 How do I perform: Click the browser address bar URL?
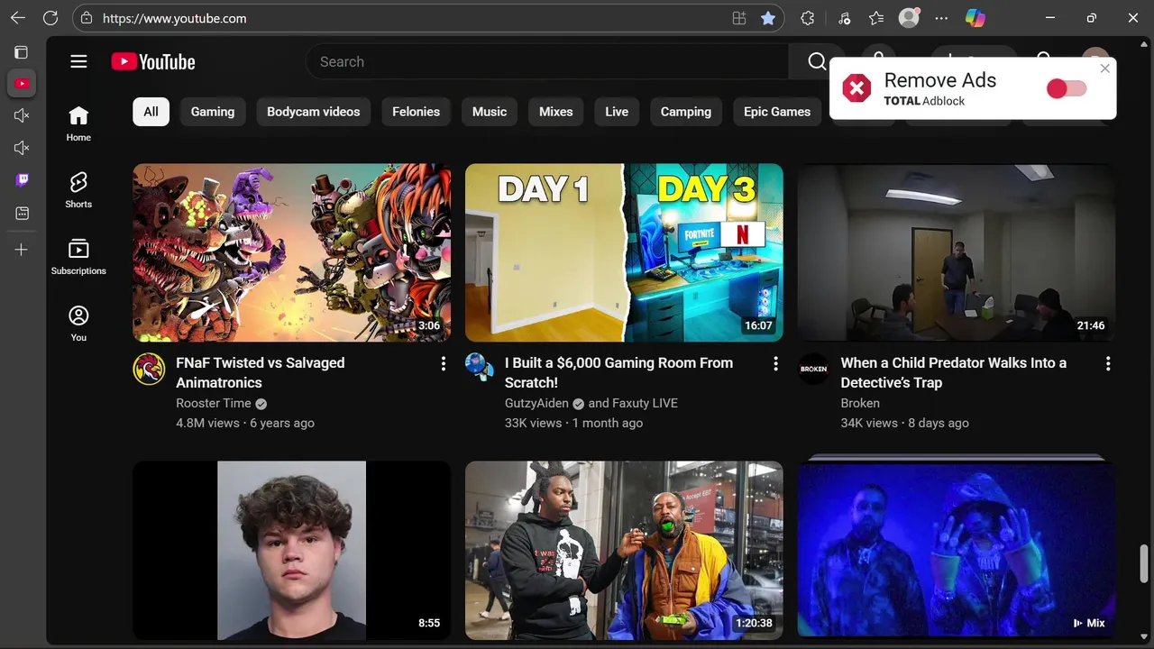pyautogui.click(x=174, y=18)
